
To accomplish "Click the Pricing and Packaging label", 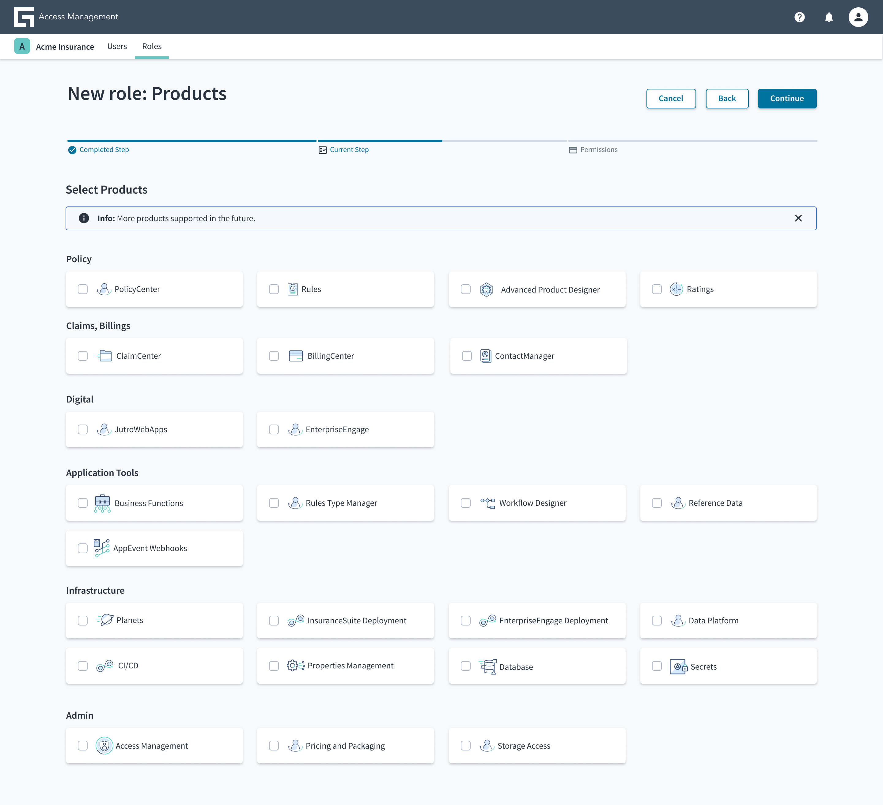I will click(x=345, y=746).
